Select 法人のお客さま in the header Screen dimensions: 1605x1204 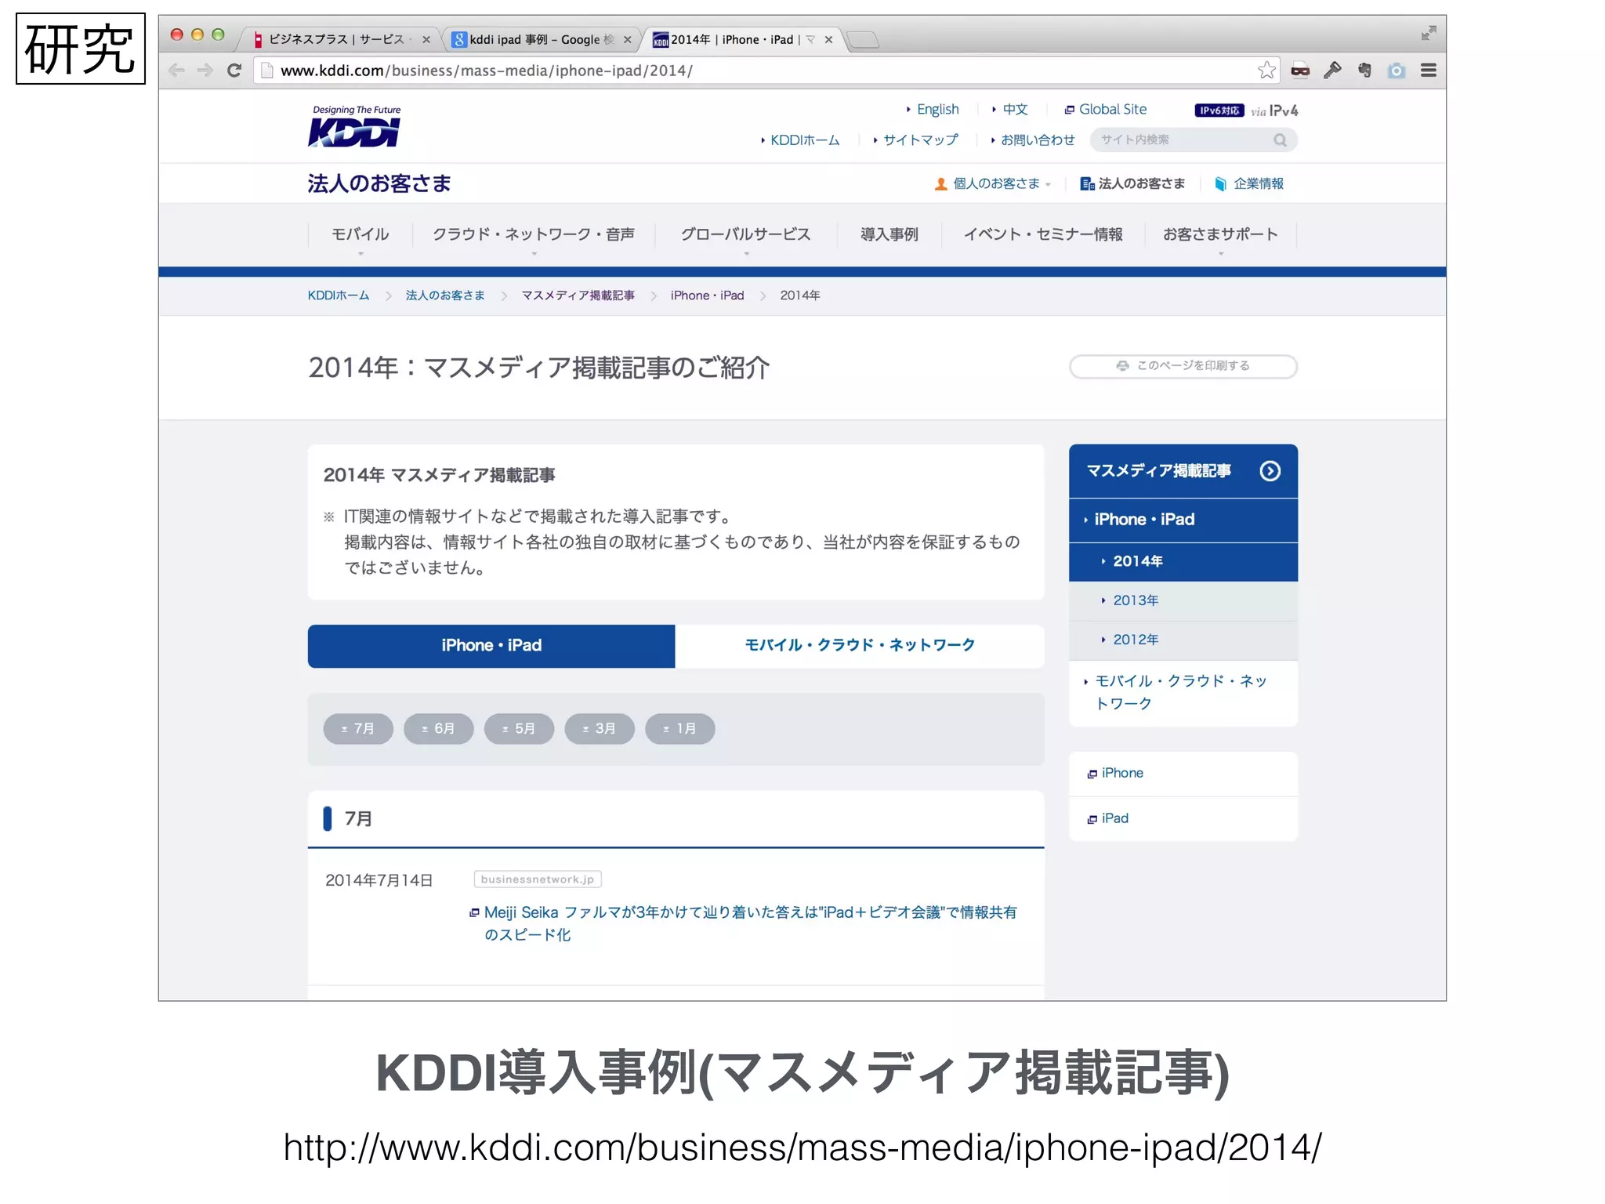[1132, 183]
